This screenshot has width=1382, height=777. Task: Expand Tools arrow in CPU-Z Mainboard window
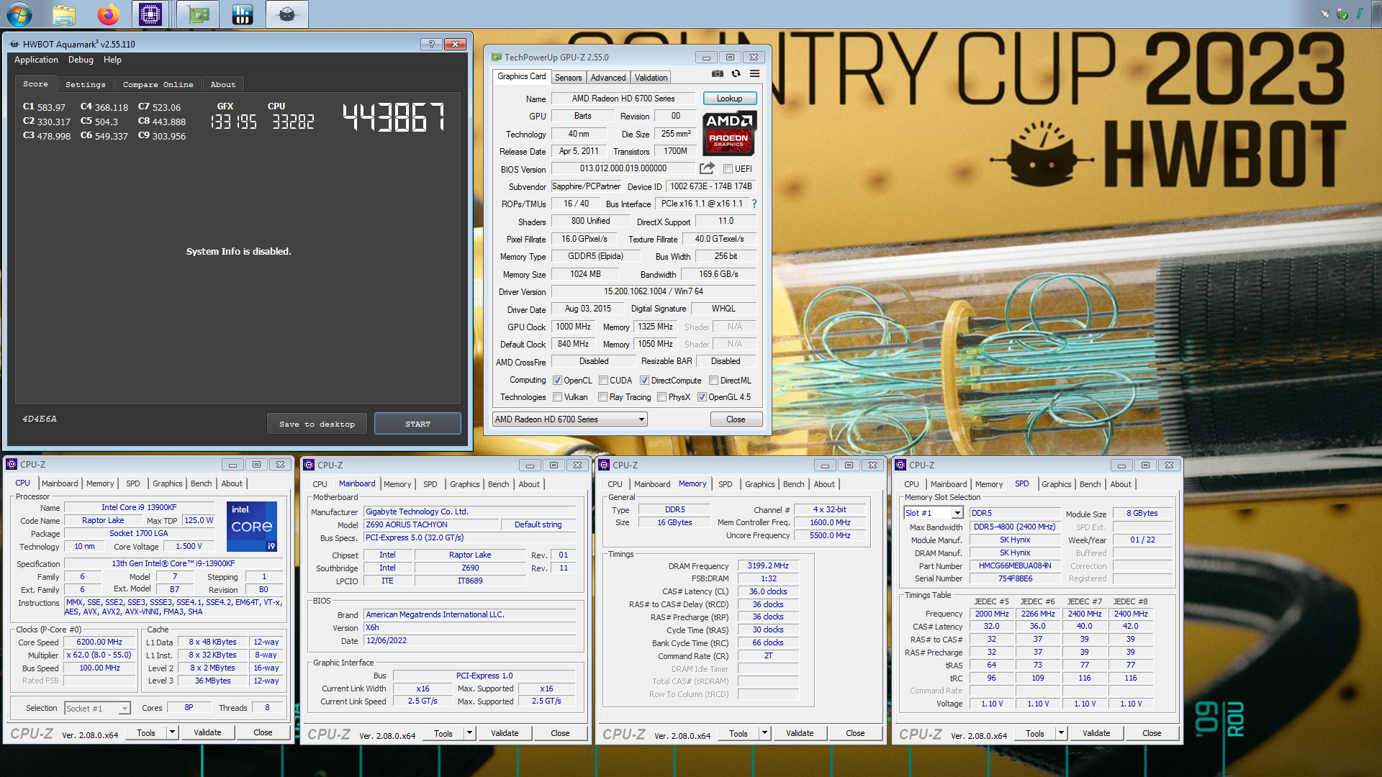[x=469, y=733]
